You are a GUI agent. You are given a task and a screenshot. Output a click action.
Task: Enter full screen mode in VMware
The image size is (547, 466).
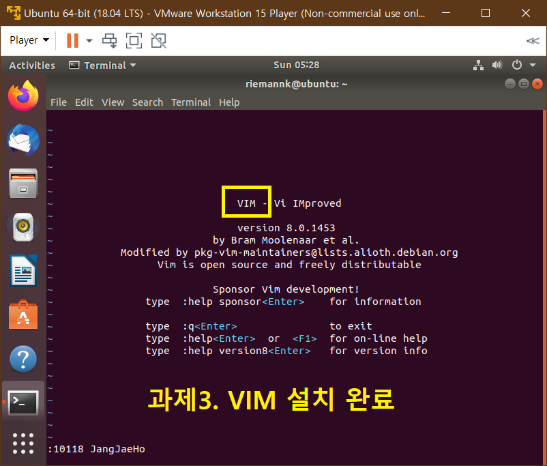pyautogui.click(x=134, y=40)
